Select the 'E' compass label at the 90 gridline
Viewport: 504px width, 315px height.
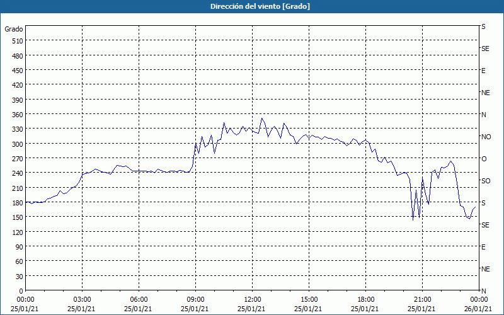483,247
